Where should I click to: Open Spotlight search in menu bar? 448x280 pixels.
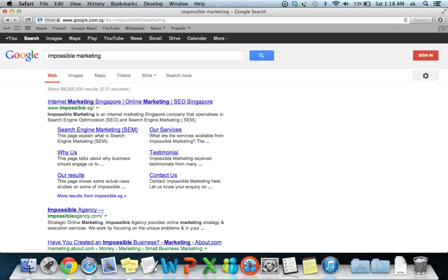(425, 3)
